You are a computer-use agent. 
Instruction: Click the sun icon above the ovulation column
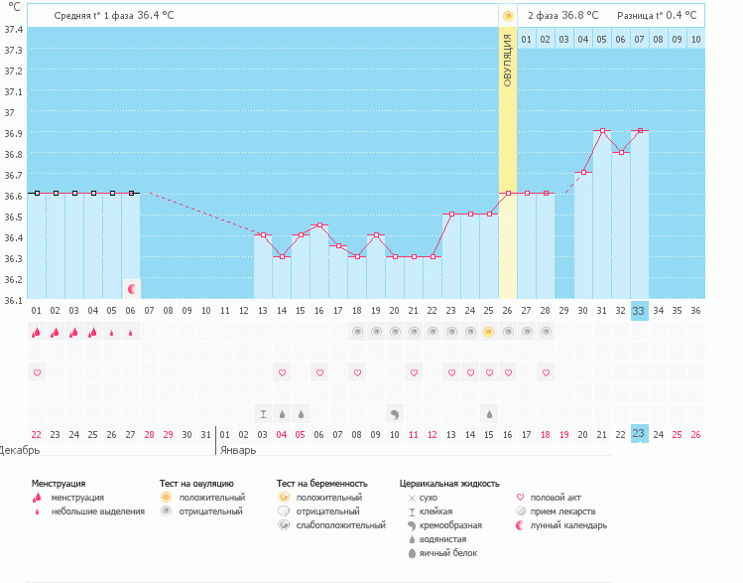(508, 16)
